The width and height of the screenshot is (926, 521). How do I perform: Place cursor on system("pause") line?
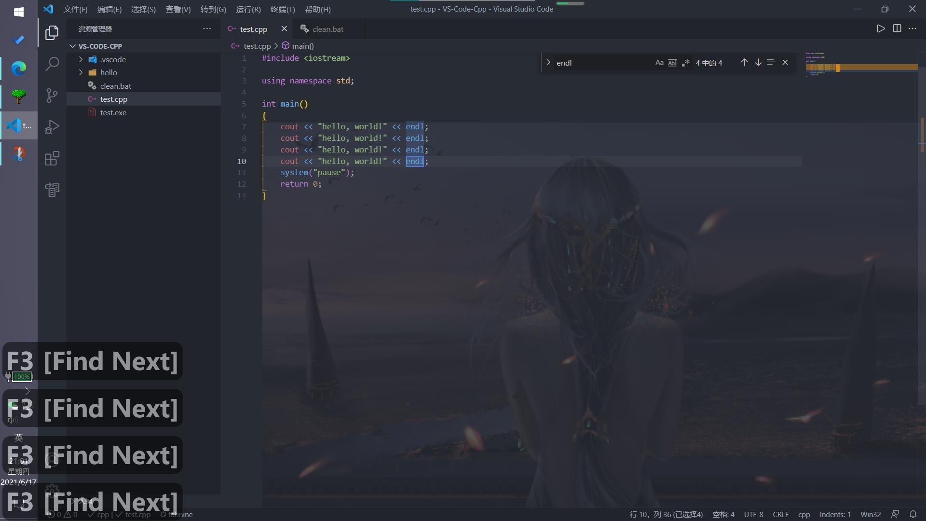(x=317, y=173)
